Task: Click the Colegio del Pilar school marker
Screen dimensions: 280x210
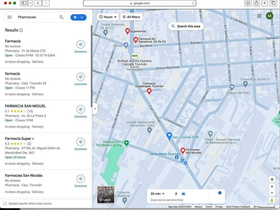Action: click(x=232, y=87)
